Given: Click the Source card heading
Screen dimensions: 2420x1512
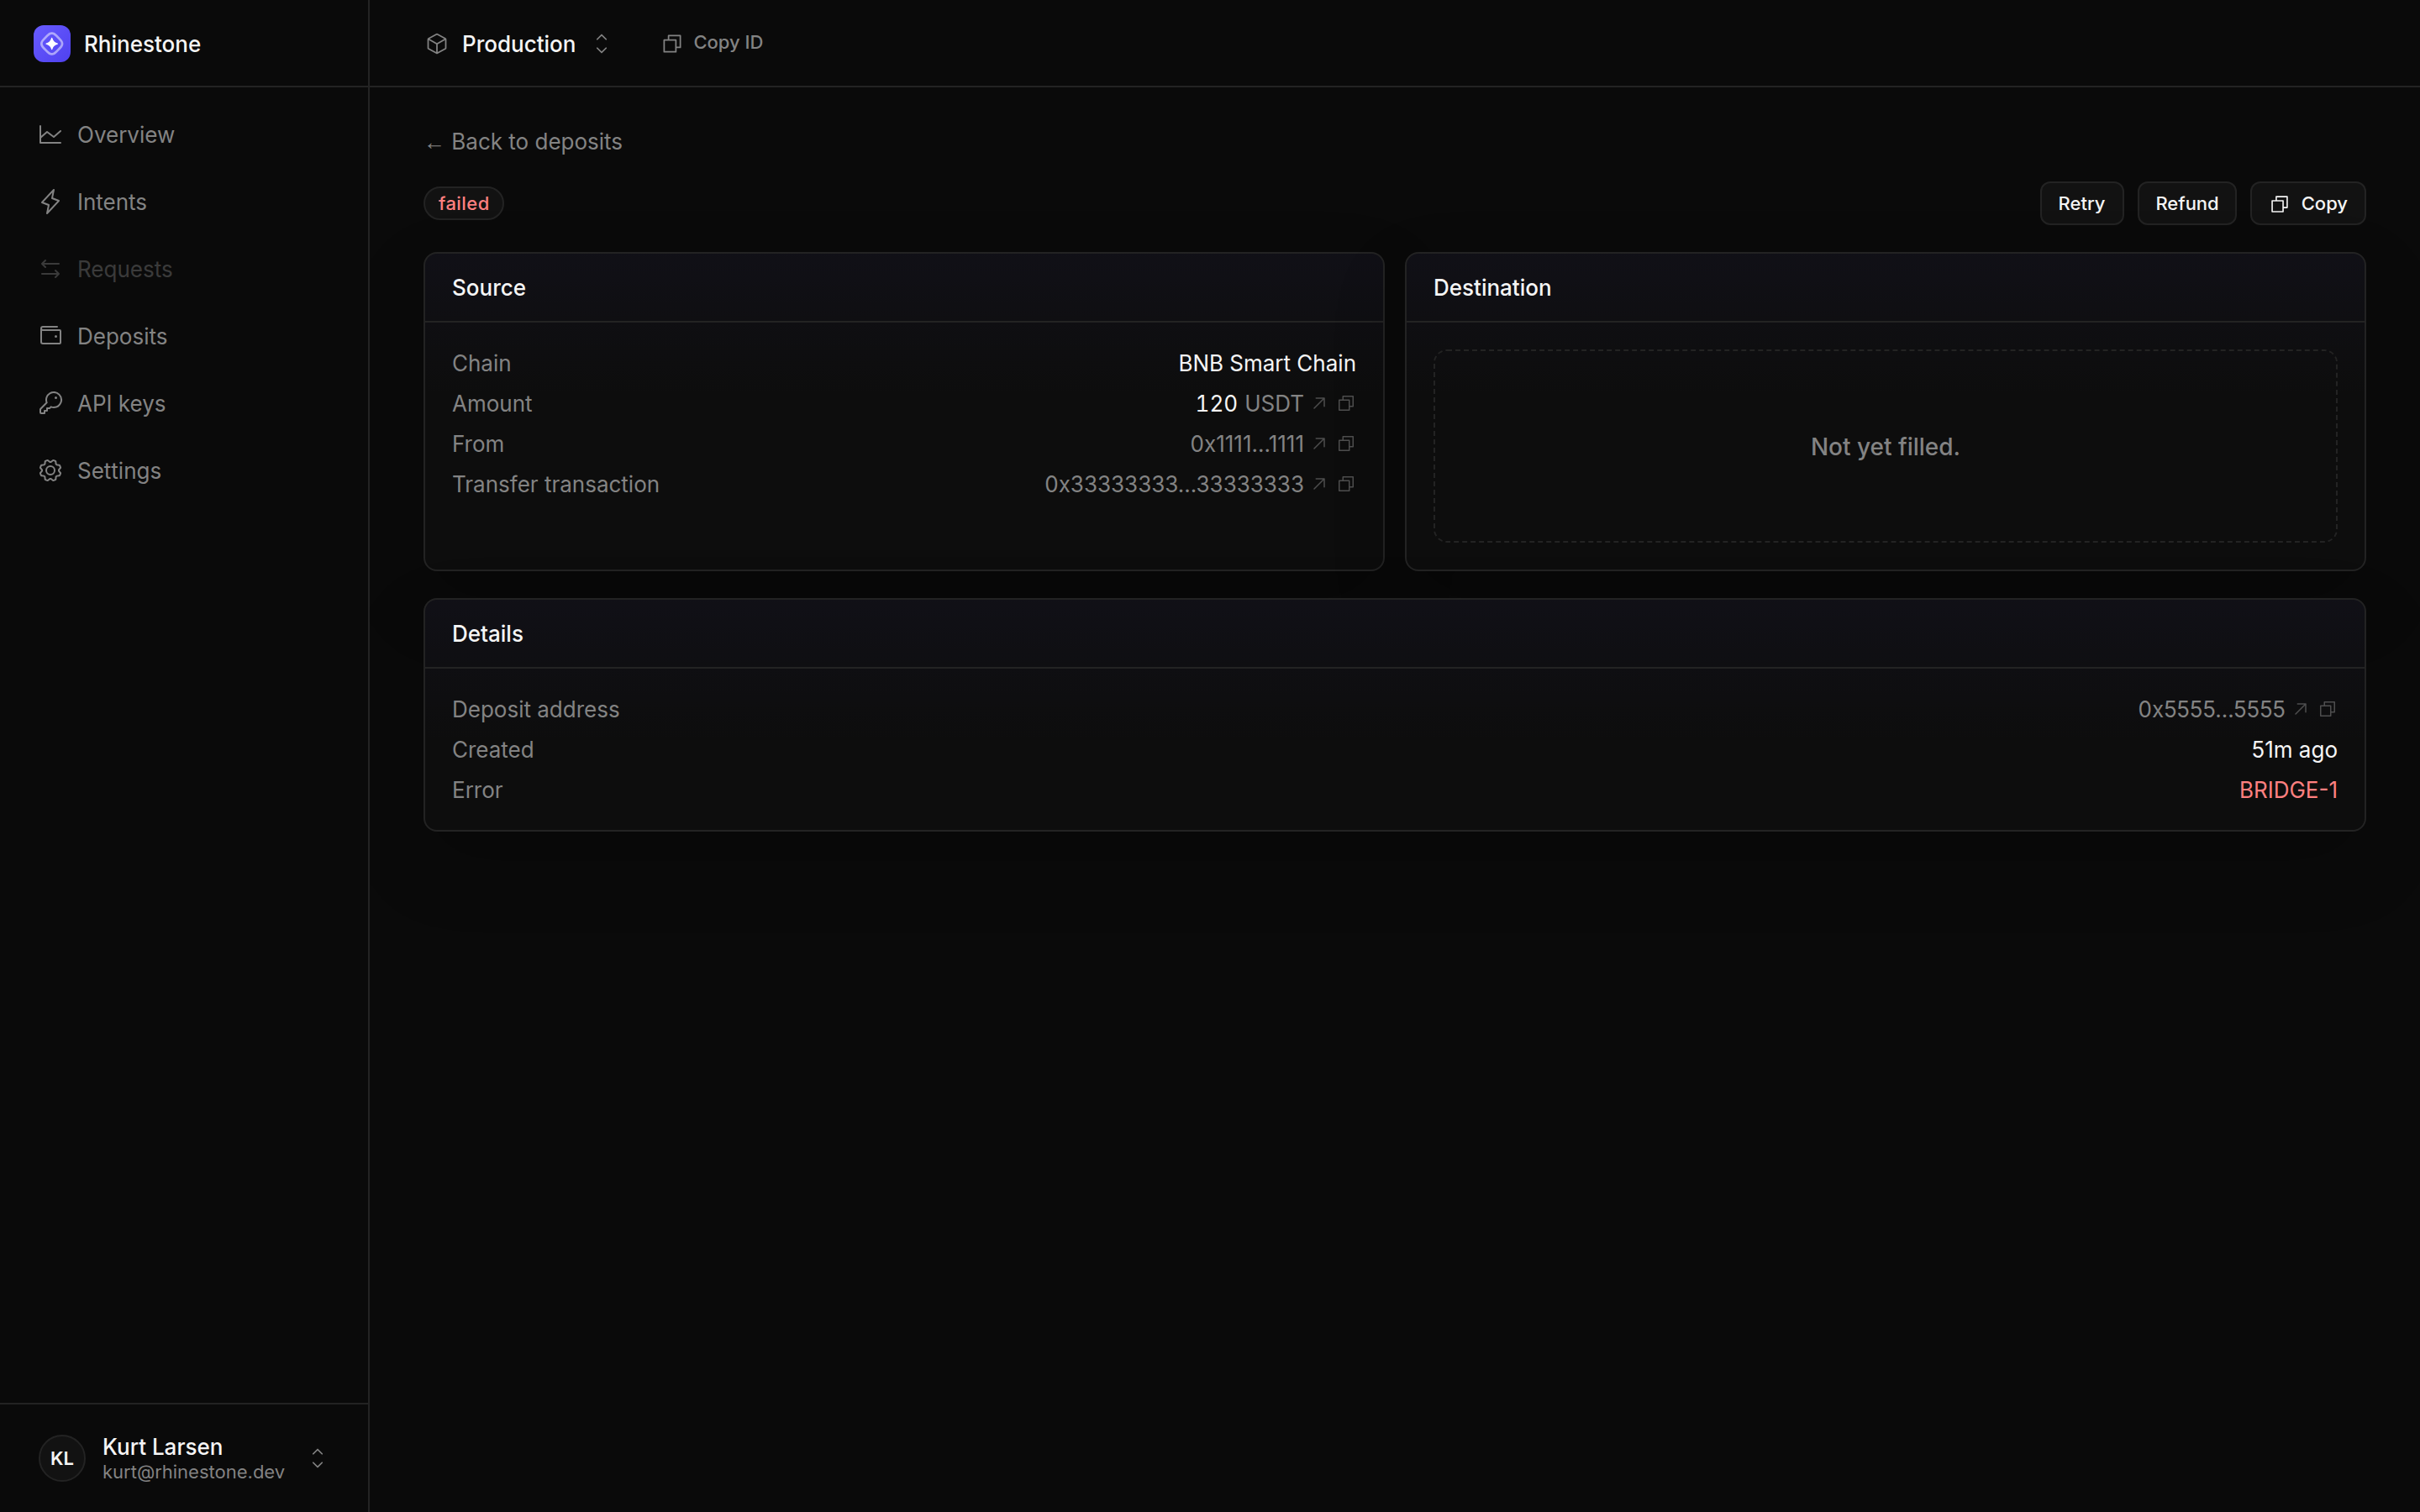Looking at the screenshot, I should 488,288.
